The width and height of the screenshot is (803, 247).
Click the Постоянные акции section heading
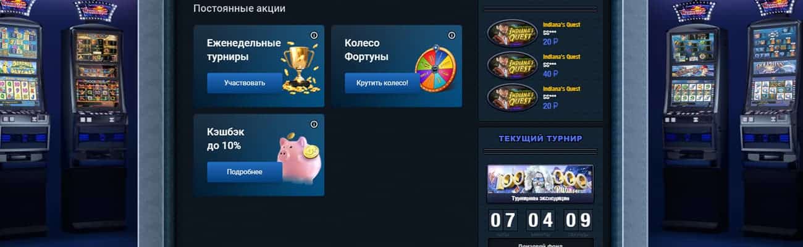click(x=240, y=9)
